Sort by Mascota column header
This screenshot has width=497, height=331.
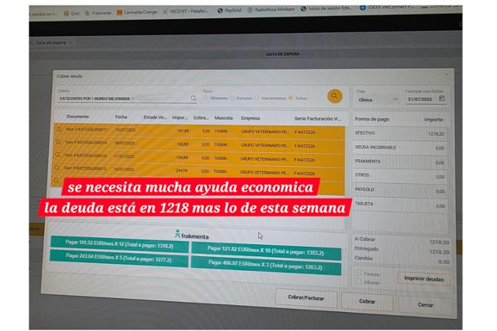[x=224, y=118]
